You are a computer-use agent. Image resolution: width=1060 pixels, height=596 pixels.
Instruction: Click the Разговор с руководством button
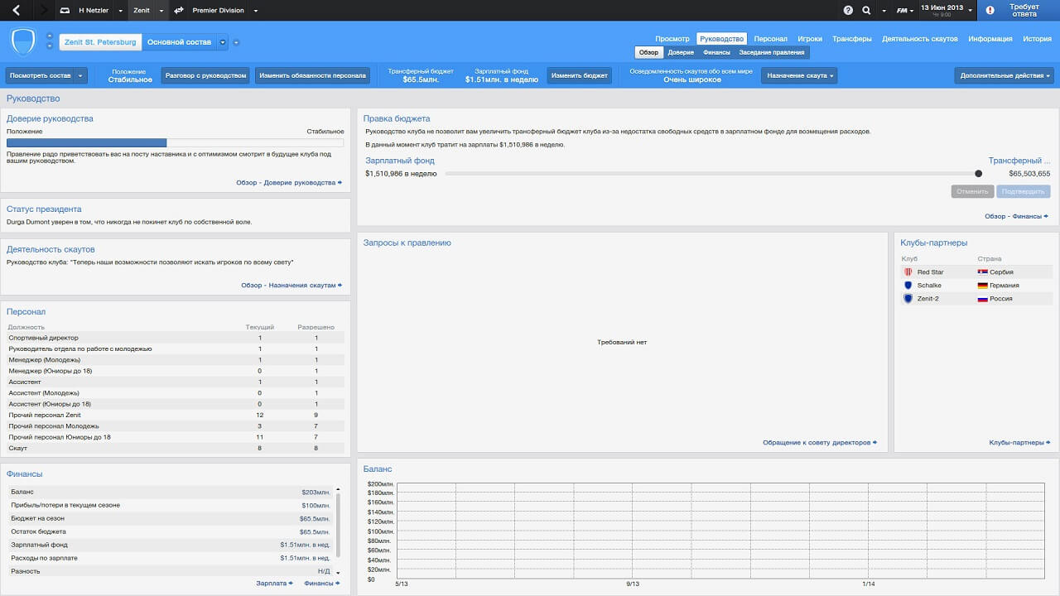click(x=205, y=75)
